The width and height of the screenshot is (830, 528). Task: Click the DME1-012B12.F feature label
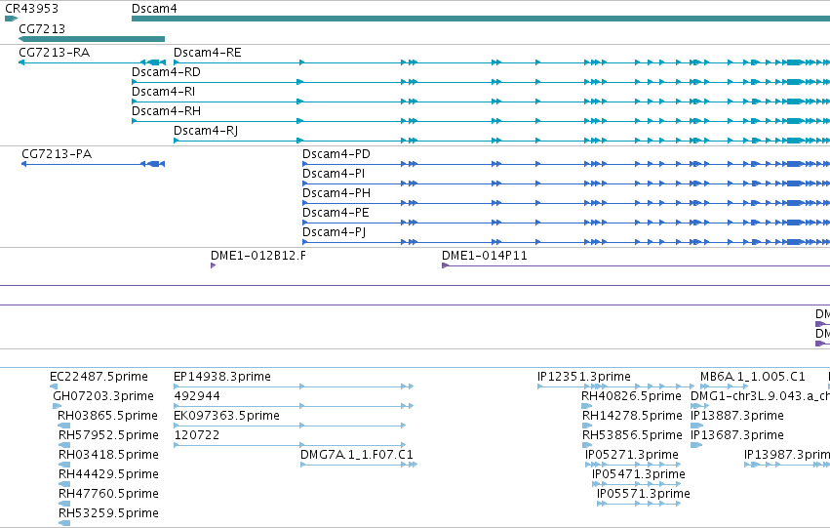click(258, 256)
